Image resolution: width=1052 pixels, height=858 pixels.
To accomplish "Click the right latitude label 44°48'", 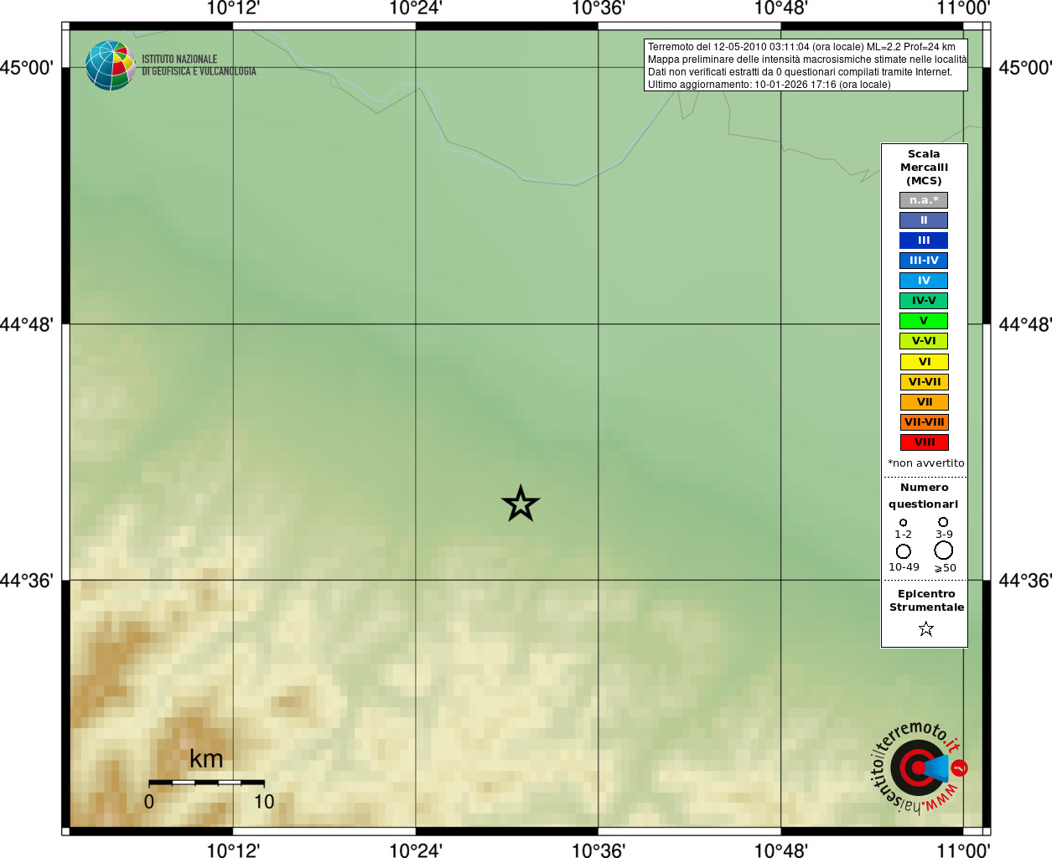I will 1025,324.
